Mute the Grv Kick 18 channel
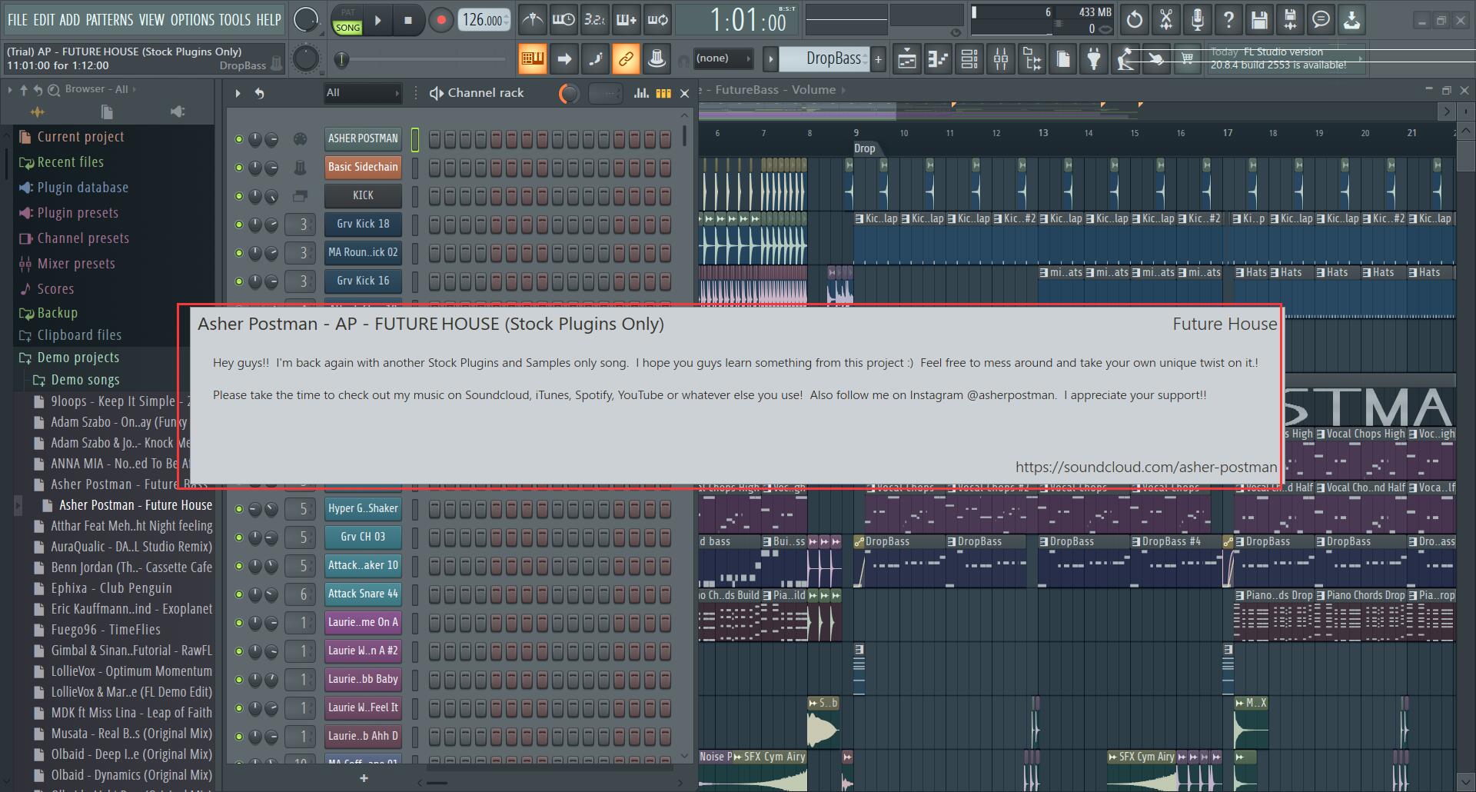 click(x=239, y=225)
